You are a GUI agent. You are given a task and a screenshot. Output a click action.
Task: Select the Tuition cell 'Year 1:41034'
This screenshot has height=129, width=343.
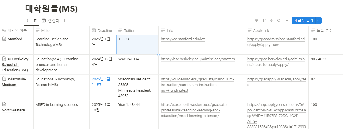tap(137, 64)
